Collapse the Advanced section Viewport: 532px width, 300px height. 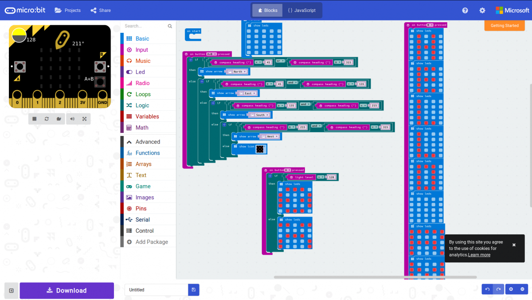pos(148,142)
